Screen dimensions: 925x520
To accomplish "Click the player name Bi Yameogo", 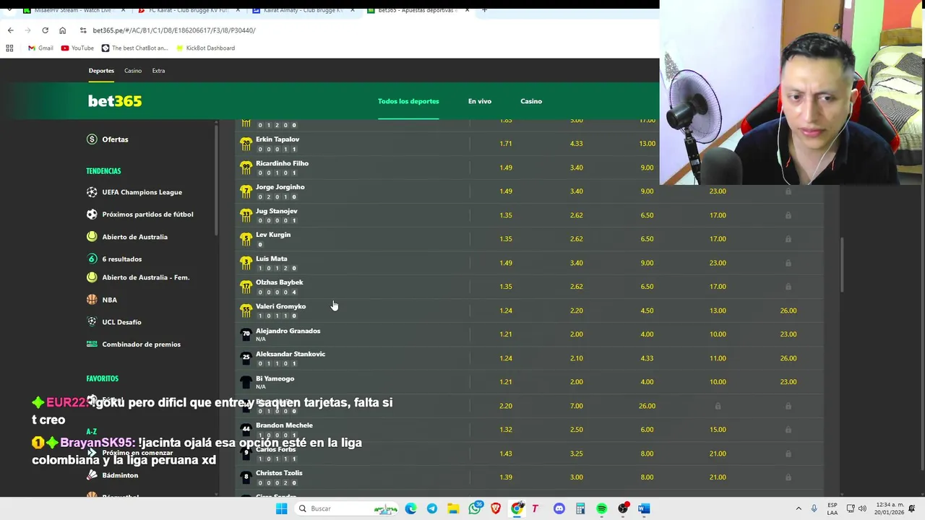I will pyautogui.click(x=275, y=378).
